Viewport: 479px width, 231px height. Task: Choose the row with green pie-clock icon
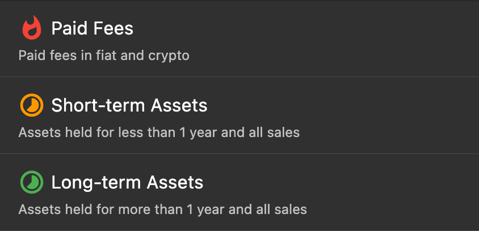239,193
